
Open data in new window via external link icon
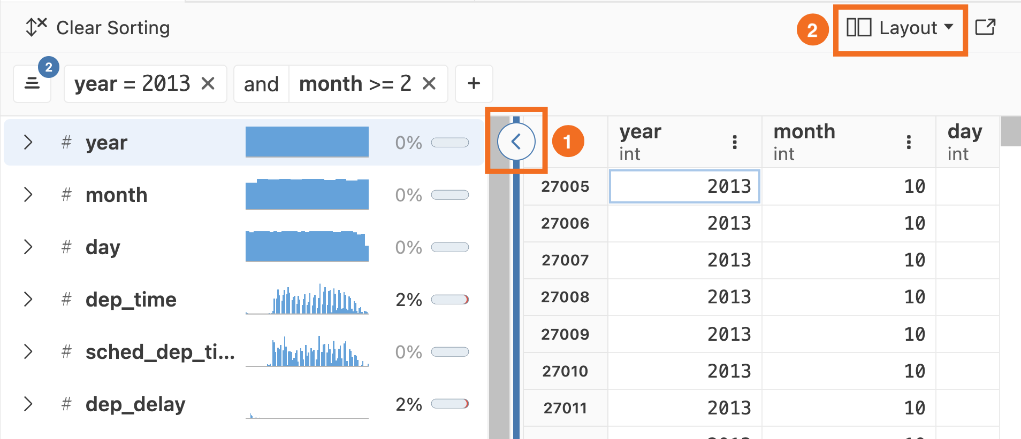[x=986, y=27]
